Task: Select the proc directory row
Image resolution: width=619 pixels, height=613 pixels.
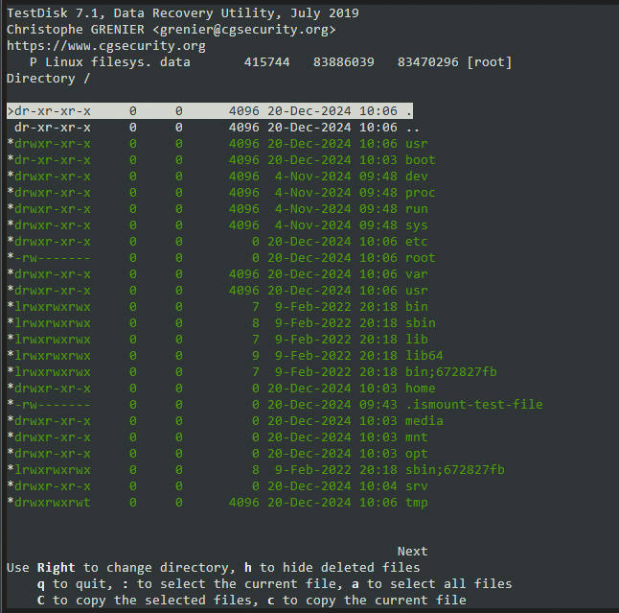Action: [221, 193]
